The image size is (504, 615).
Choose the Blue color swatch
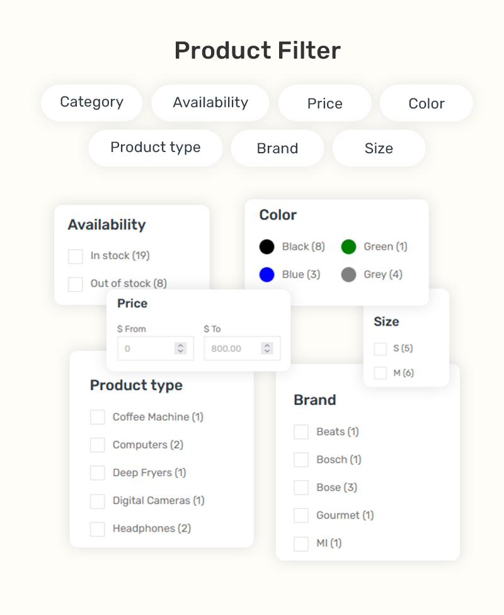point(267,274)
